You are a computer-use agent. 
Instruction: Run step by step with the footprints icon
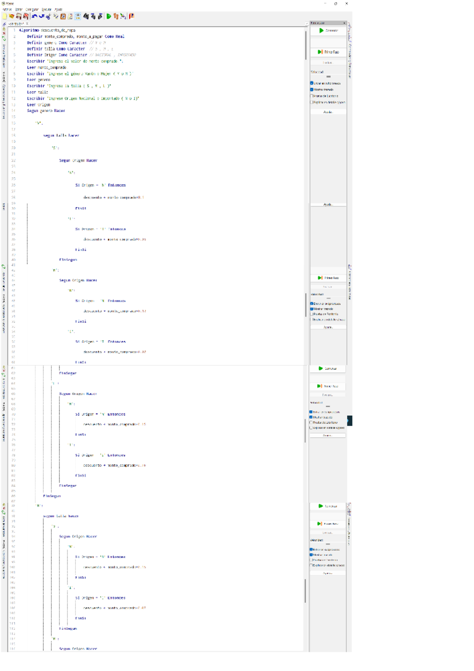tap(116, 16)
